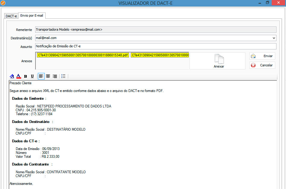Cancel the e-mail sending
Viewport: 286px width, 189px height.
(x=262, y=65)
